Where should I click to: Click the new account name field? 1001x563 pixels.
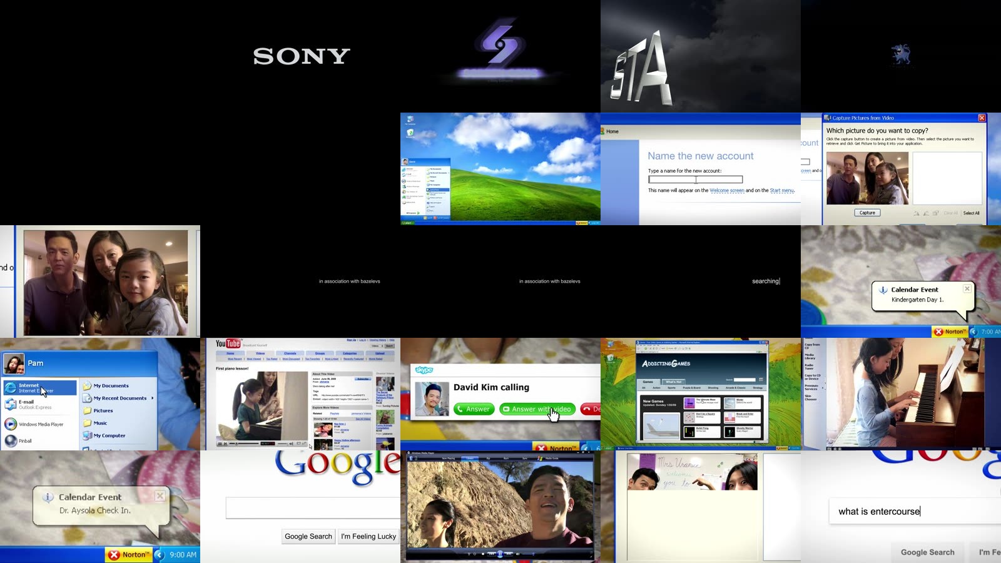tap(696, 180)
